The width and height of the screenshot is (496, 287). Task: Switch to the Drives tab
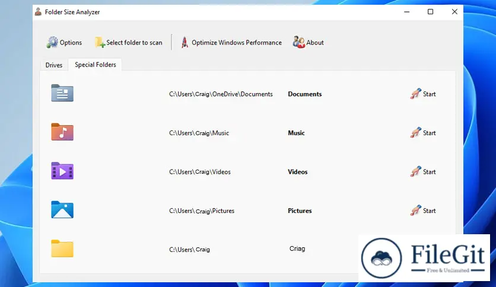click(54, 65)
